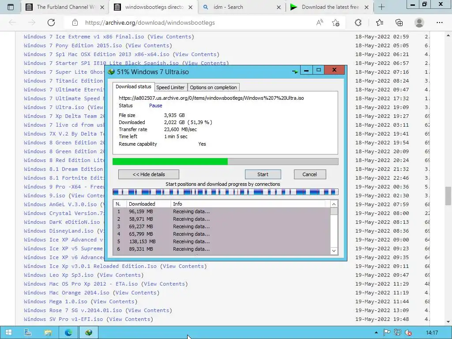
Task: Open a new browser tab
Action: click(381, 7)
